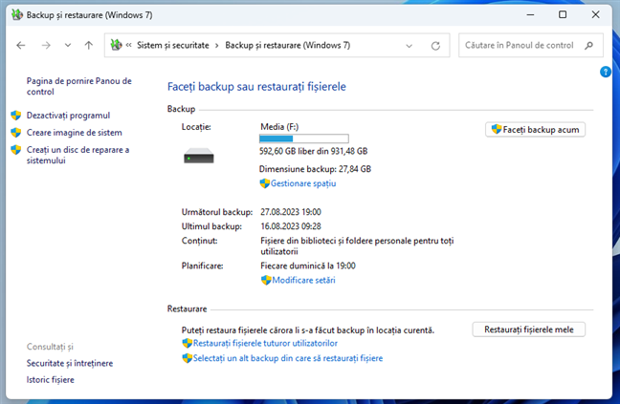
Task: Open Selectați un alt backup din care să restaurați
Action: pyautogui.click(x=288, y=358)
